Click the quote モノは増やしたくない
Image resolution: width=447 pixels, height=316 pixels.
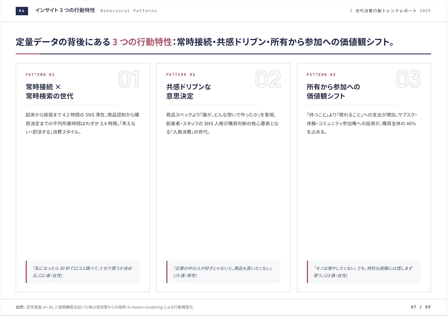364,272
